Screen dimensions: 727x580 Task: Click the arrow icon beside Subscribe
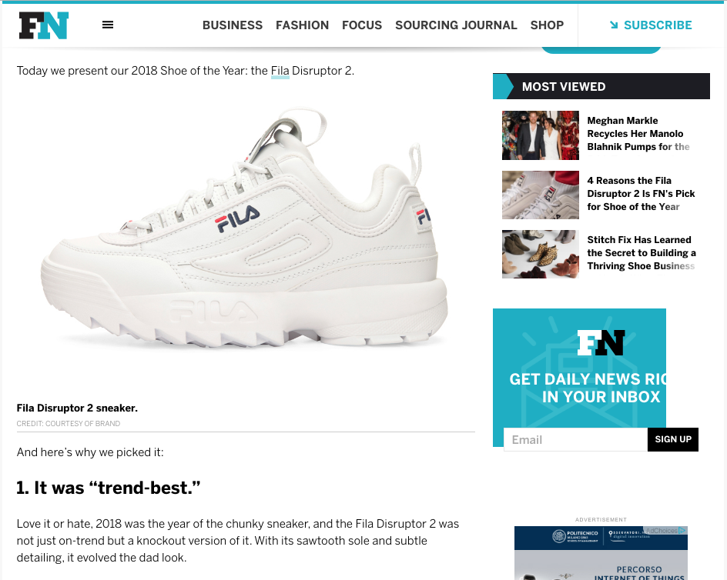tap(614, 25)
